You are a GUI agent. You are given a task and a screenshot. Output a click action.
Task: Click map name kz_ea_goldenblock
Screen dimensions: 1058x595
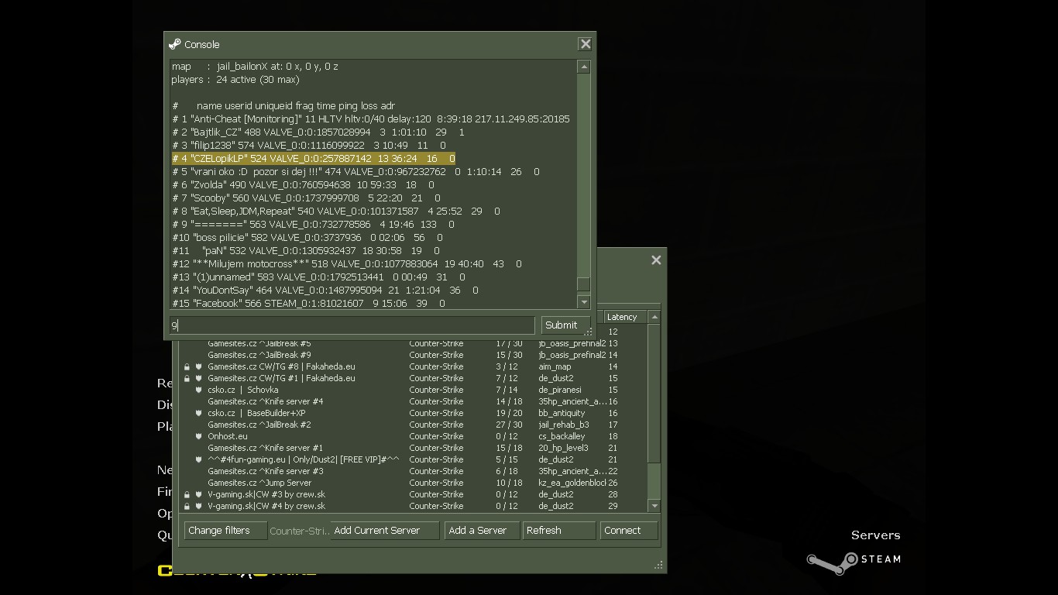click(572, 483)
